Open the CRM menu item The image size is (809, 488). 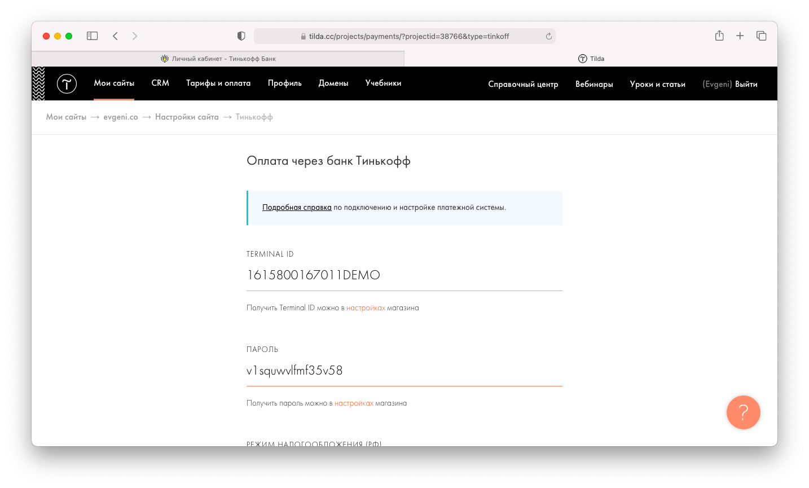(x=160, y=83)
